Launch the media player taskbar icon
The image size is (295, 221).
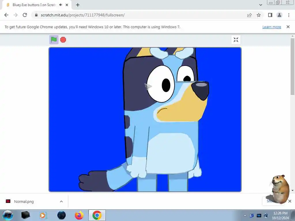[x=43, y=215]
